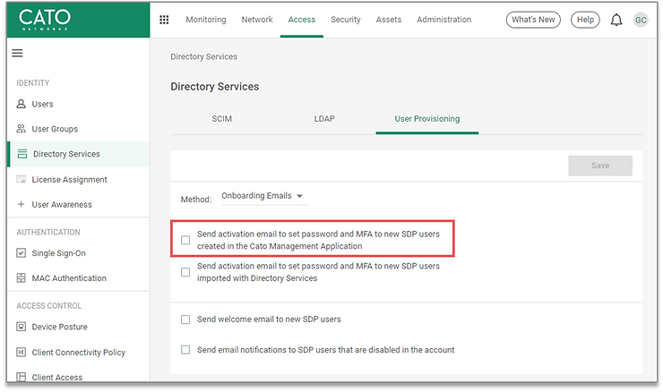663x392 pixels.
Task: Switch to the SCIM tab
Action: (221, 119)
